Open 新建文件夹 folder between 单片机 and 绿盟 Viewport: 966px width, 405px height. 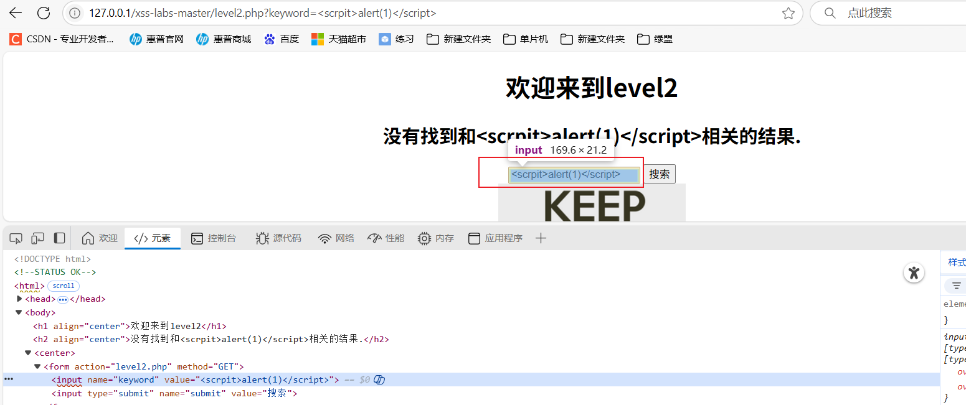[x=592, y=39]
